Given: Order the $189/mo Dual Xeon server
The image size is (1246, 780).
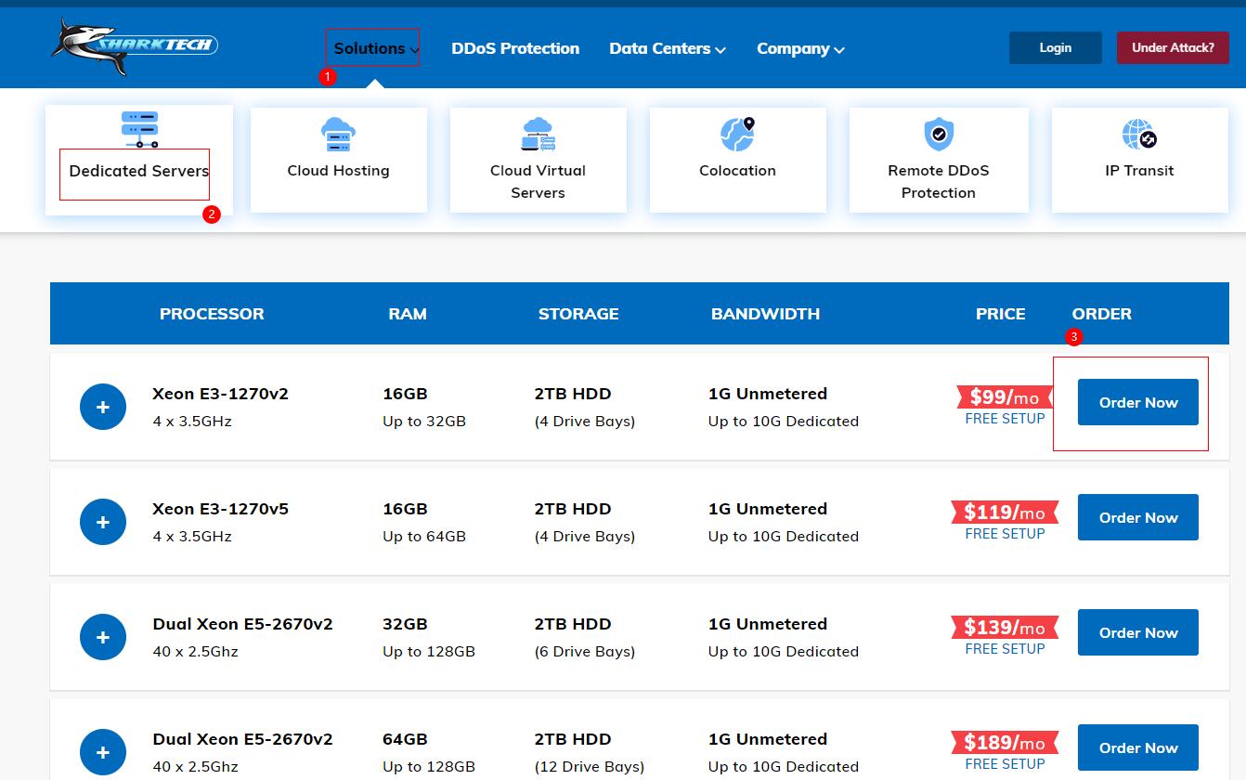Looking at the screenshot, I should (1138, 747).
